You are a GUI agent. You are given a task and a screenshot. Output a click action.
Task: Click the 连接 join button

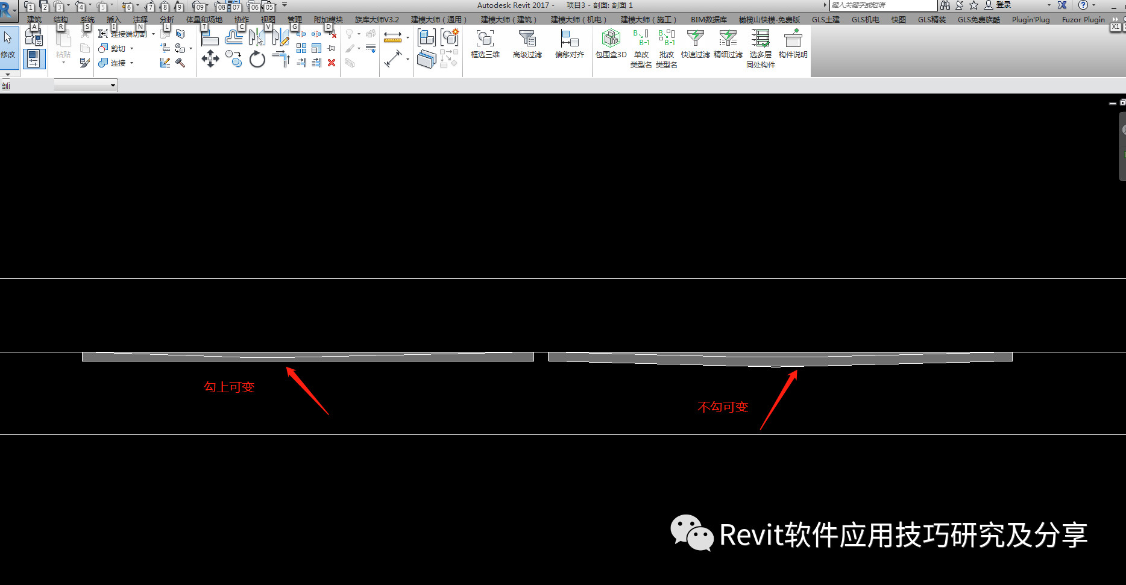(112, 63)
